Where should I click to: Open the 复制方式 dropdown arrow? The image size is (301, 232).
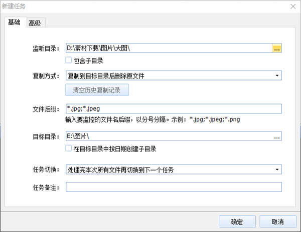277,76
